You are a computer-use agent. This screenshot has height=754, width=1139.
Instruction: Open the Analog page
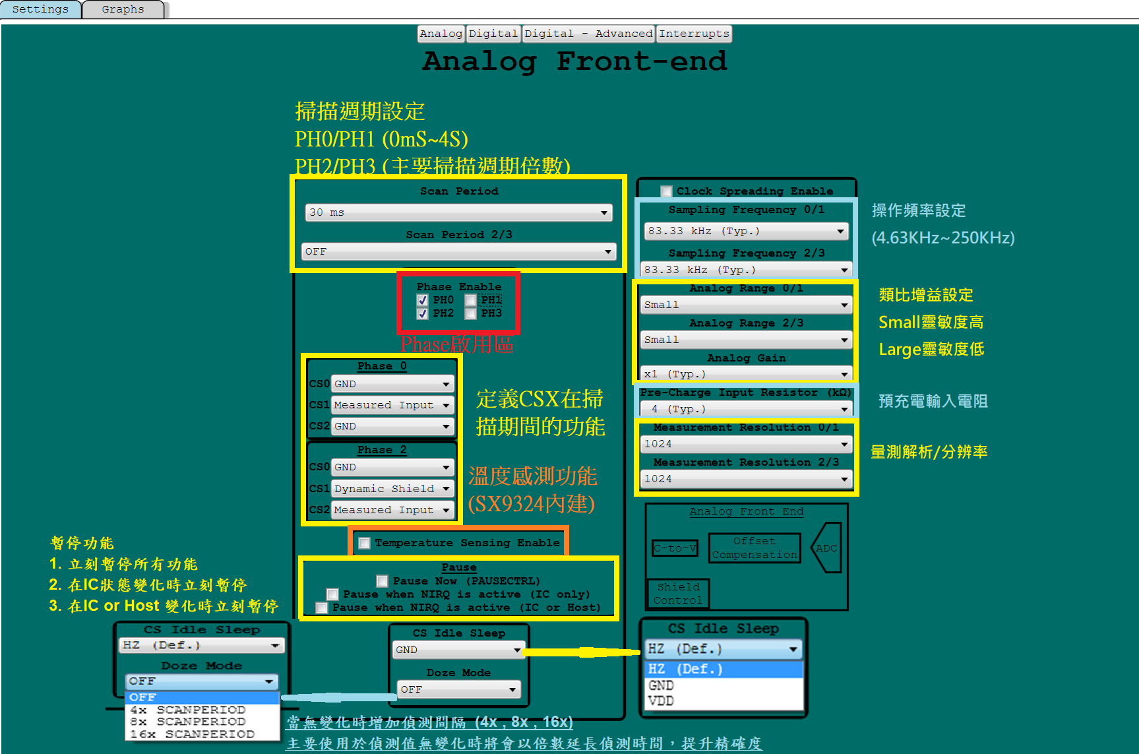[441, 34]
